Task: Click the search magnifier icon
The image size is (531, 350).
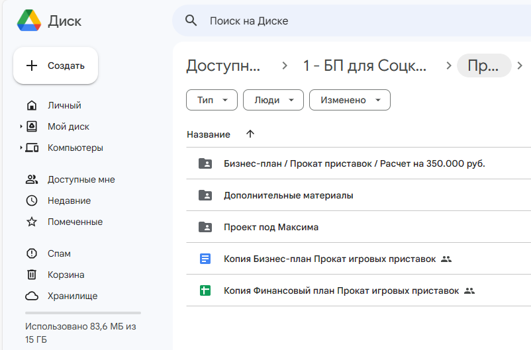Action: coord(191,21)
